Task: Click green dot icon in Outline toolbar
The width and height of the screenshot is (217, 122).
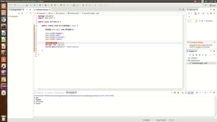Action: point(203,55)
